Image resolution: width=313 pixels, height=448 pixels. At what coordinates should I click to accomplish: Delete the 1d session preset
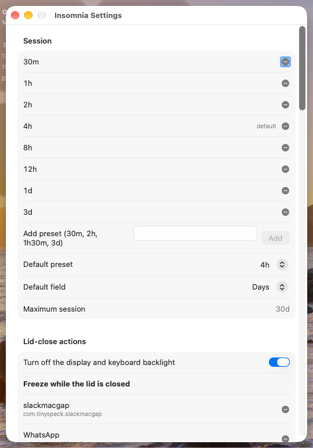point(285,190)
